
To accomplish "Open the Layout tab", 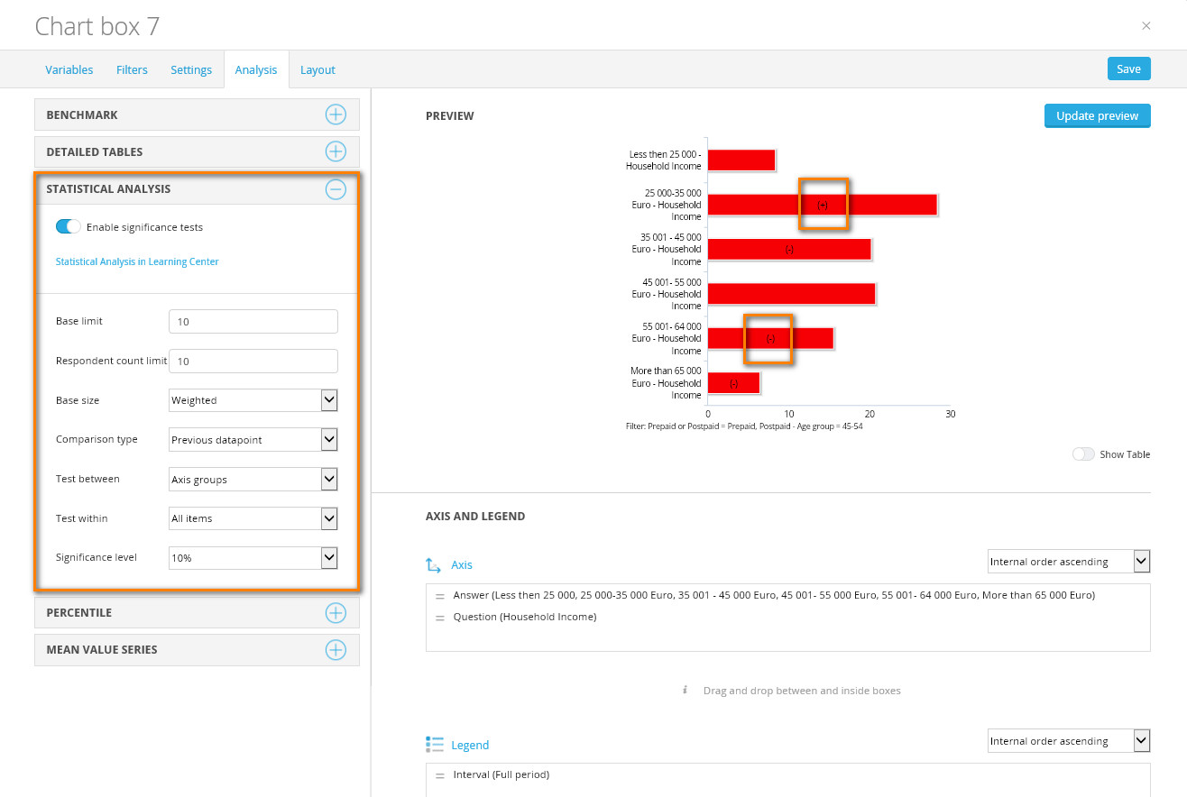I will (x=317, y=69).
